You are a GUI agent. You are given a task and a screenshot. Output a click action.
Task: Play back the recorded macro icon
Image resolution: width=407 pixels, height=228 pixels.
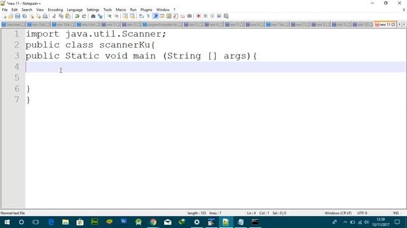[x=212, y=16]
